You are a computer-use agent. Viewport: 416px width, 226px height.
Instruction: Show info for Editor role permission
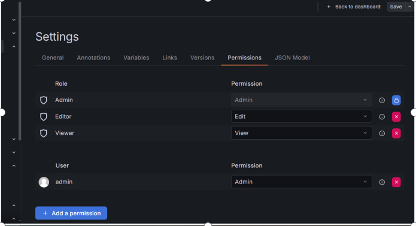click(382, 116)
